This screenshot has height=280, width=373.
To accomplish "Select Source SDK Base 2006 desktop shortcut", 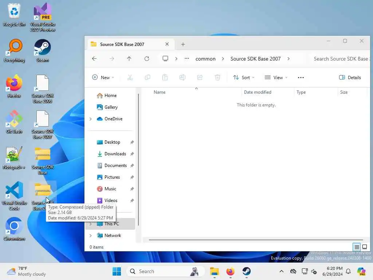I will [x=43, y=89].
